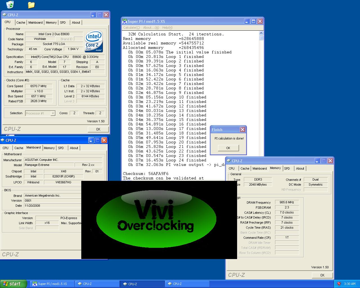This screenshot has width=360, height=288.
Task: Close the Memory CPU-Z window
Action: coord(330,161)
